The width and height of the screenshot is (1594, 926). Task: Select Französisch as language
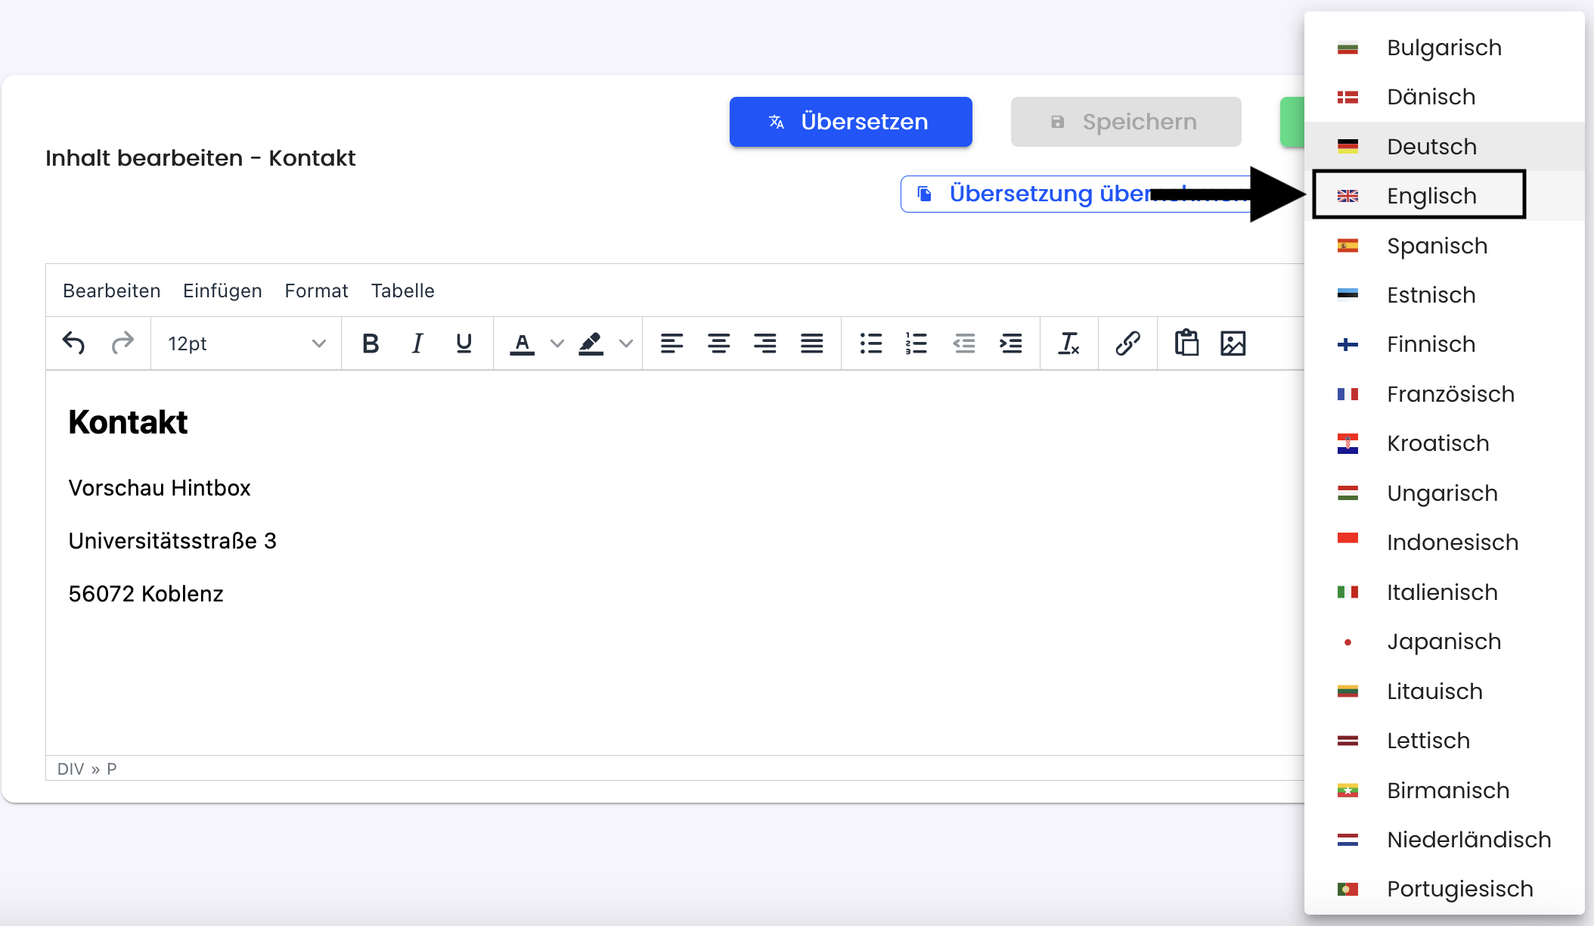tap(1444, 394)
